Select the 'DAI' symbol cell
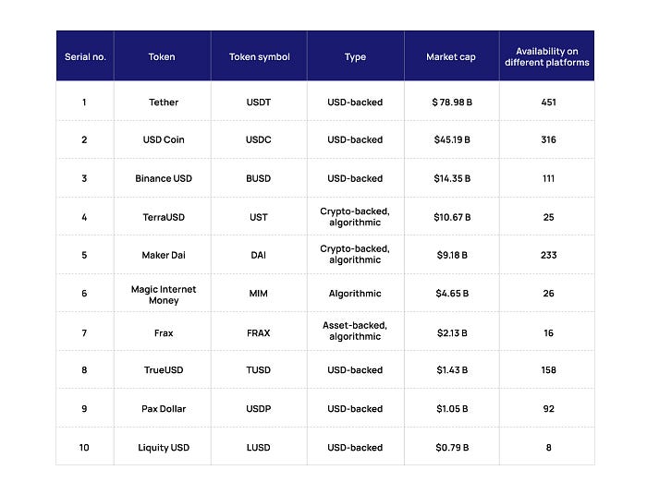The height and width of the screenshot is (494, 647). (x=259, y=255)
